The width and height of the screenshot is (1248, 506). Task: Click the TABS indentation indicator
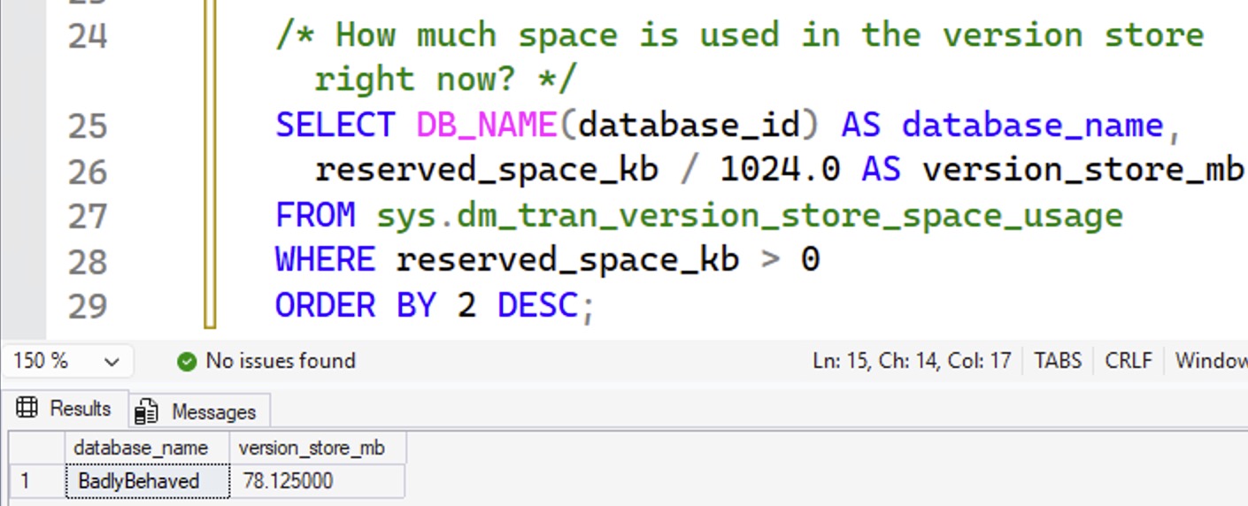coord(1058,361)
